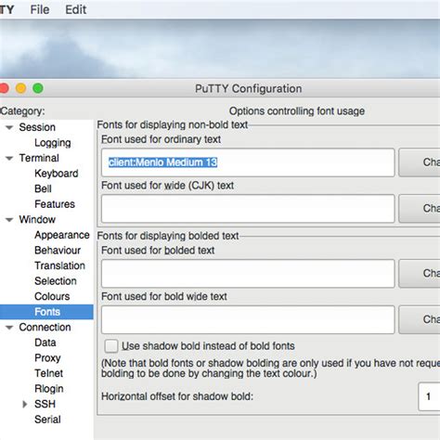Open the Proxy settings category
Screen dimensions: 440x440
tap(47, 358)
